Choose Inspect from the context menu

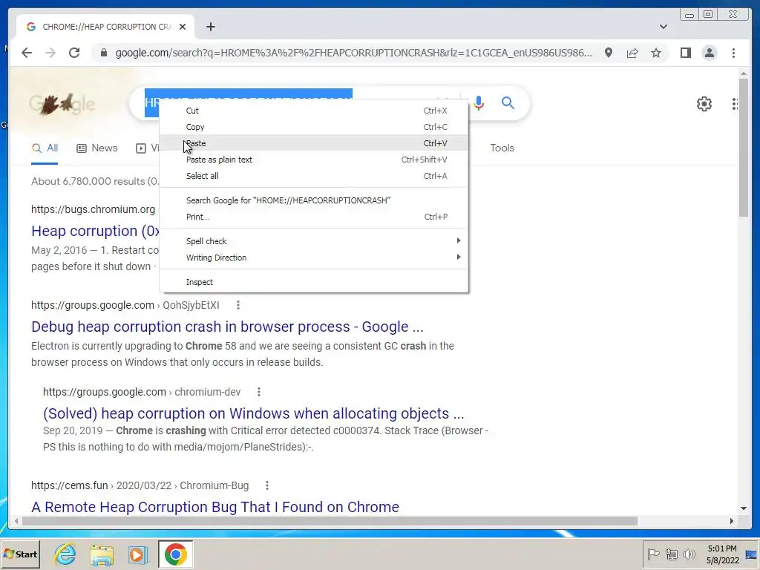click(314, 282)
